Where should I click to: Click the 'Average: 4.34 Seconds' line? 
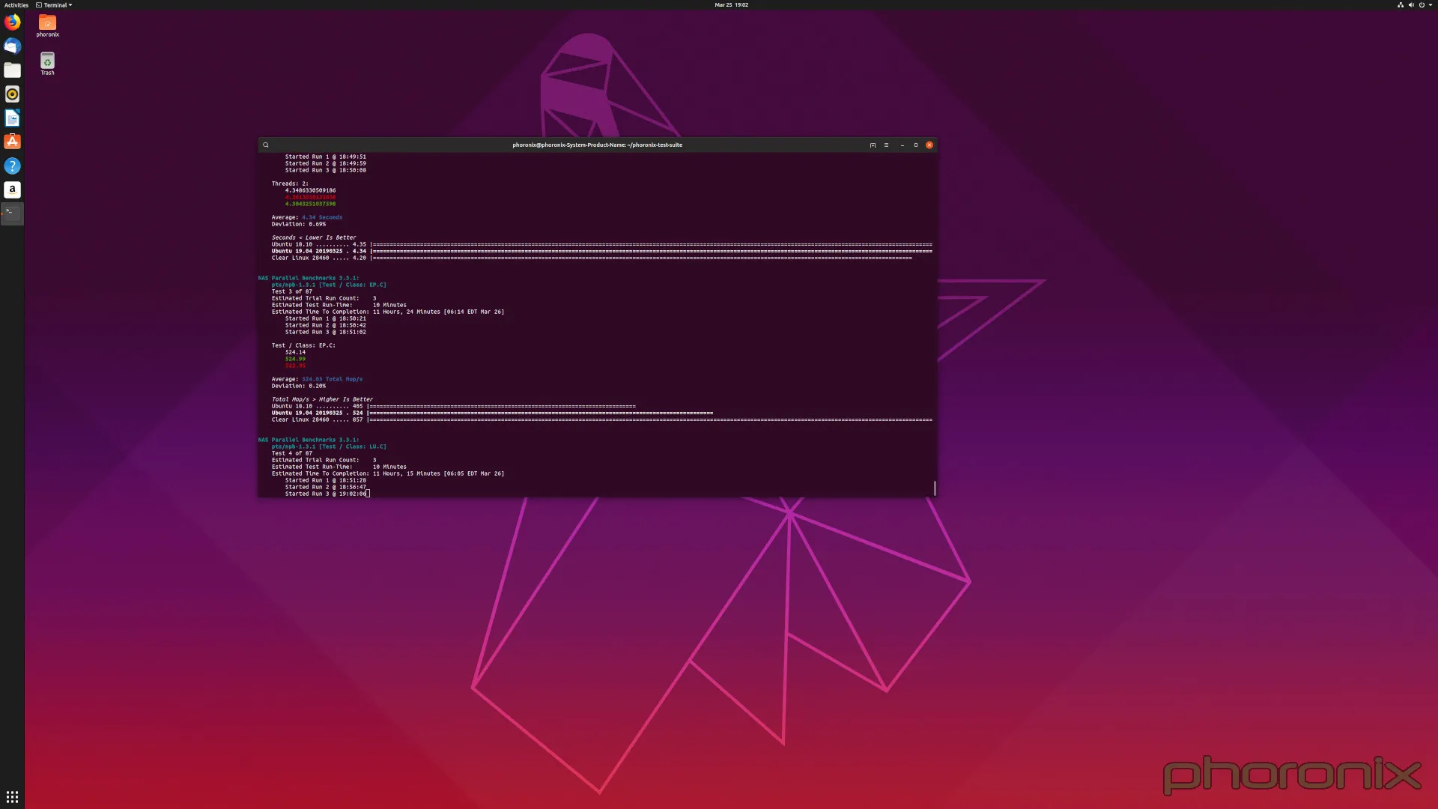306,217
